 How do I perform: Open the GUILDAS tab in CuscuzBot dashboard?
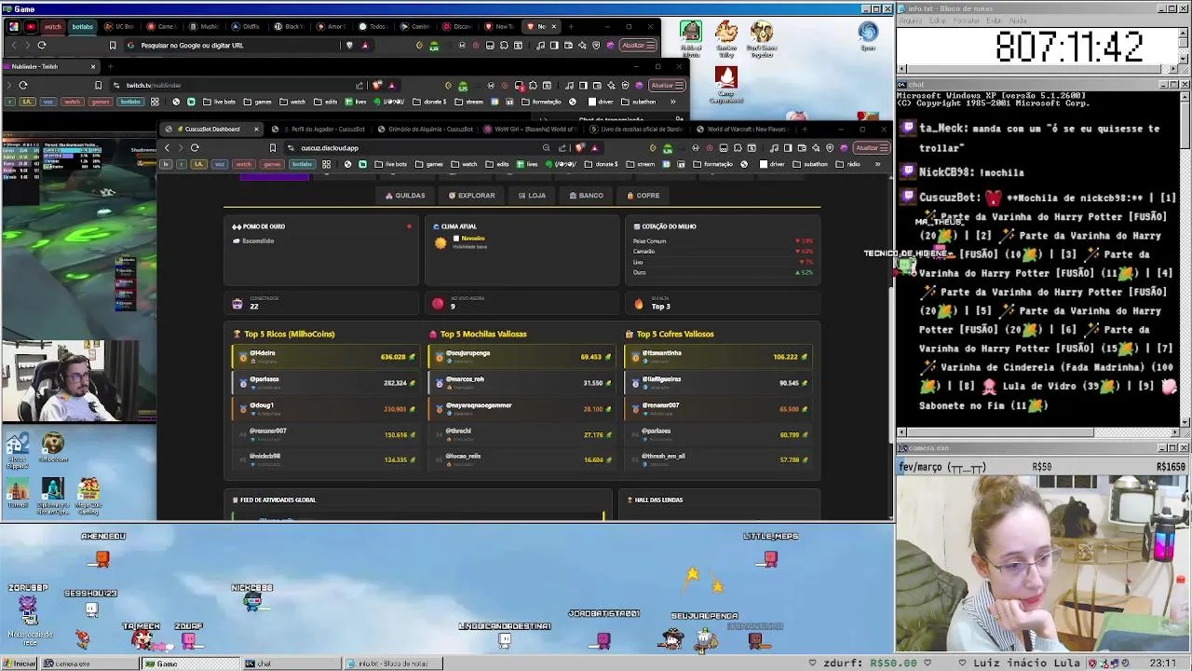coord(405,196)
